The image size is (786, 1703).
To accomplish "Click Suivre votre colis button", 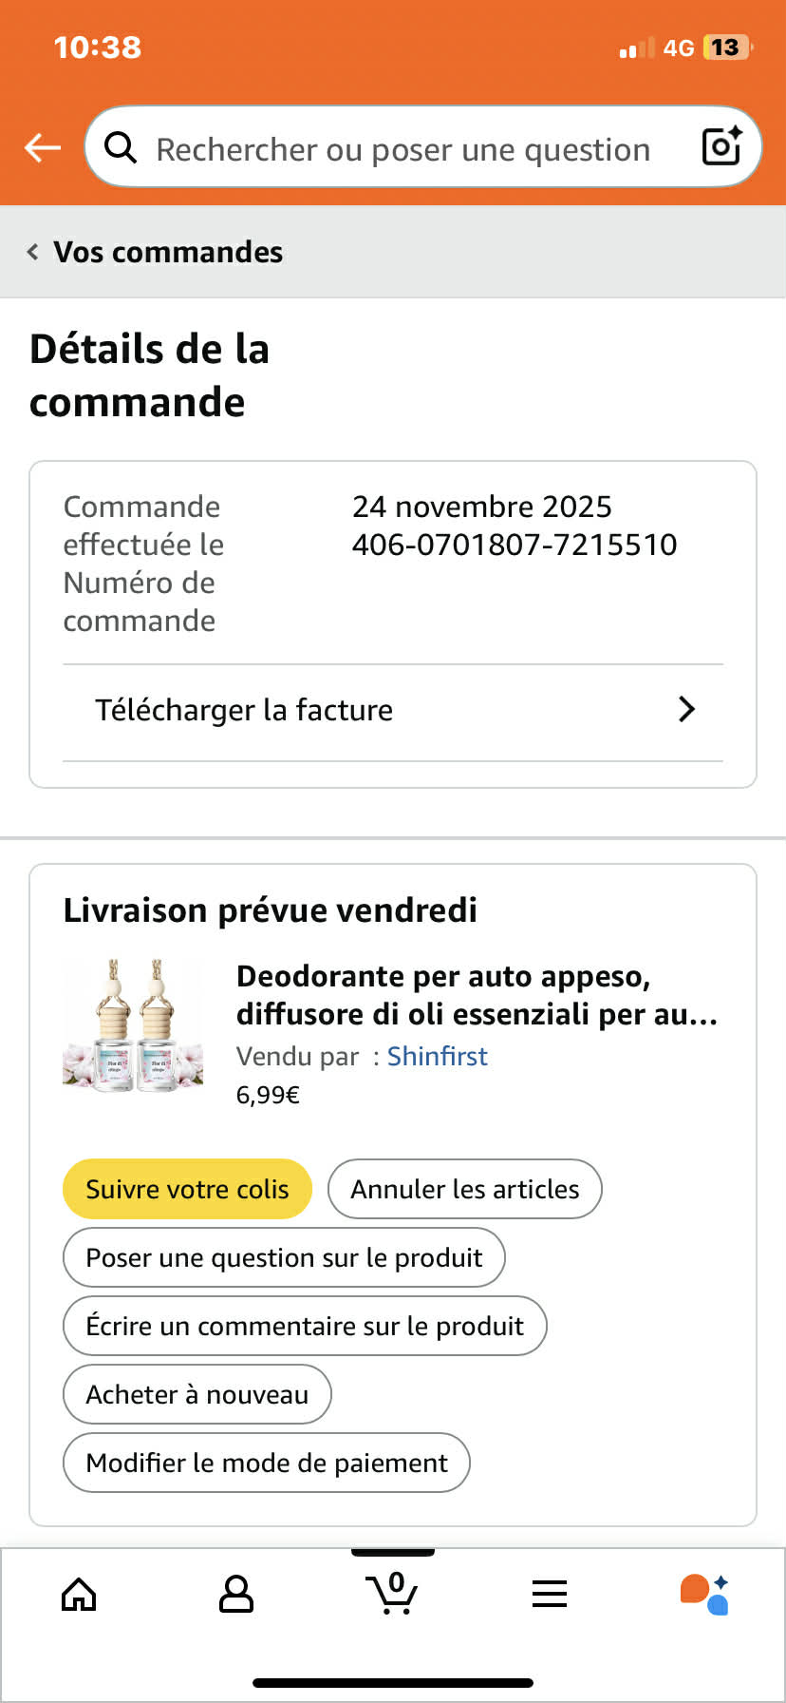I will (187, 1189).
